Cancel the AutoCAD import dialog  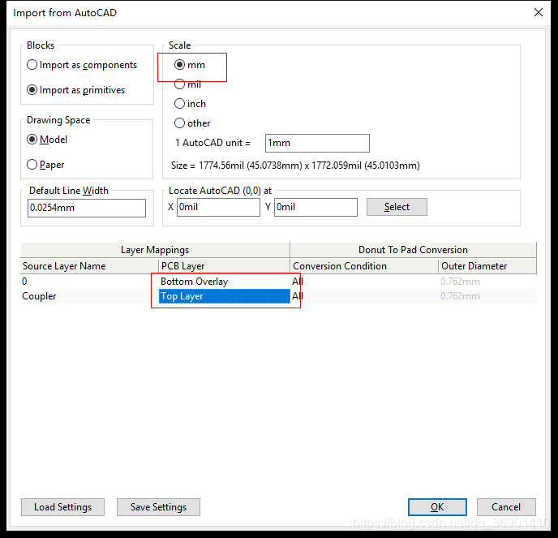tap(506, 507)
